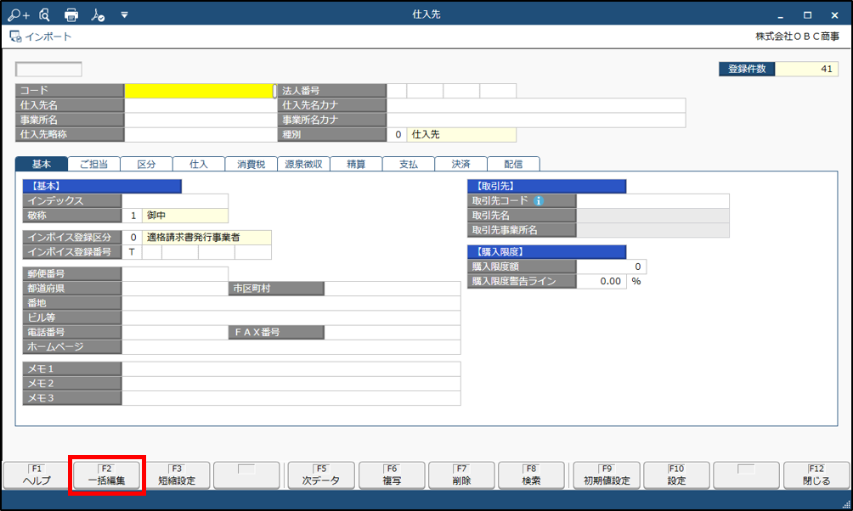Click the インデックス input field
Image resolution: width=853 pixels, height=511 pixels.
pyautogui.click(x=175, y=200)
